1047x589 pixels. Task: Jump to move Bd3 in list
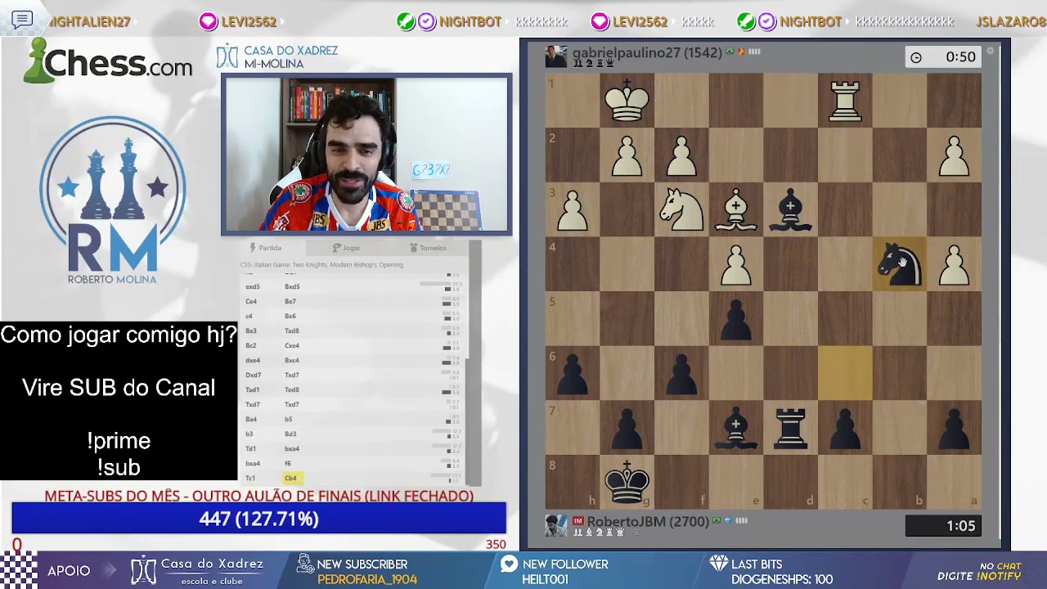[x=290, y=434]
